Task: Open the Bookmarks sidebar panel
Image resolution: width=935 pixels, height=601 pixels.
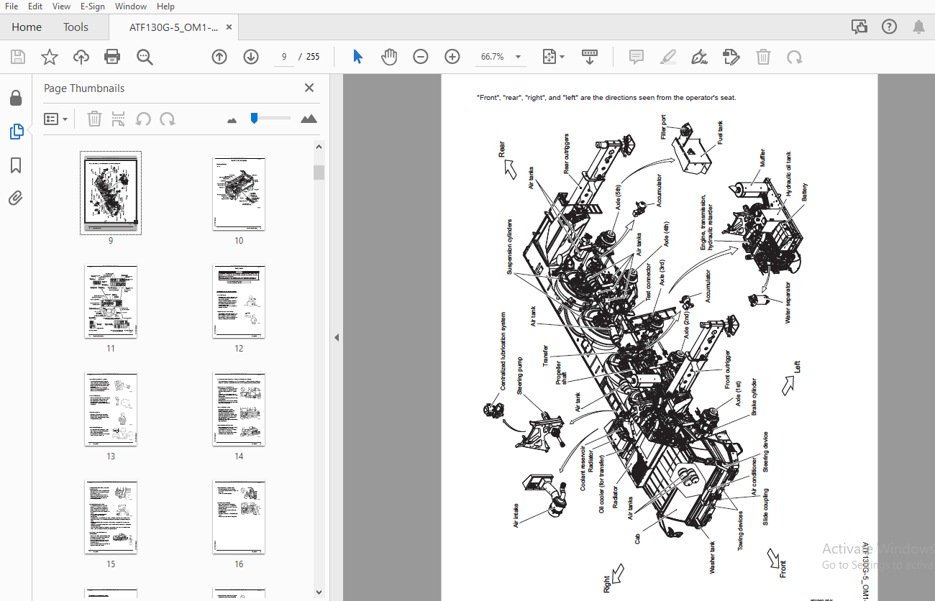Action: 16,166
